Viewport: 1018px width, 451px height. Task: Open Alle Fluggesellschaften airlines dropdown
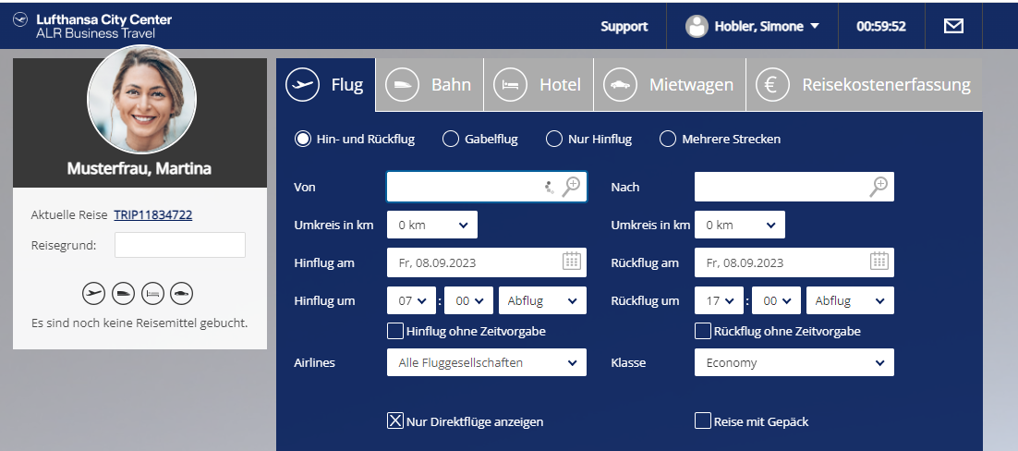487,362
